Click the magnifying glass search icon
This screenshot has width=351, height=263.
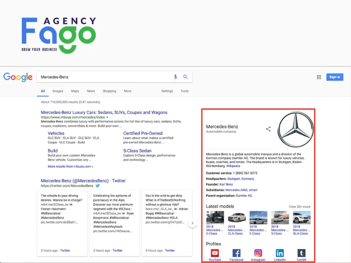185,77
